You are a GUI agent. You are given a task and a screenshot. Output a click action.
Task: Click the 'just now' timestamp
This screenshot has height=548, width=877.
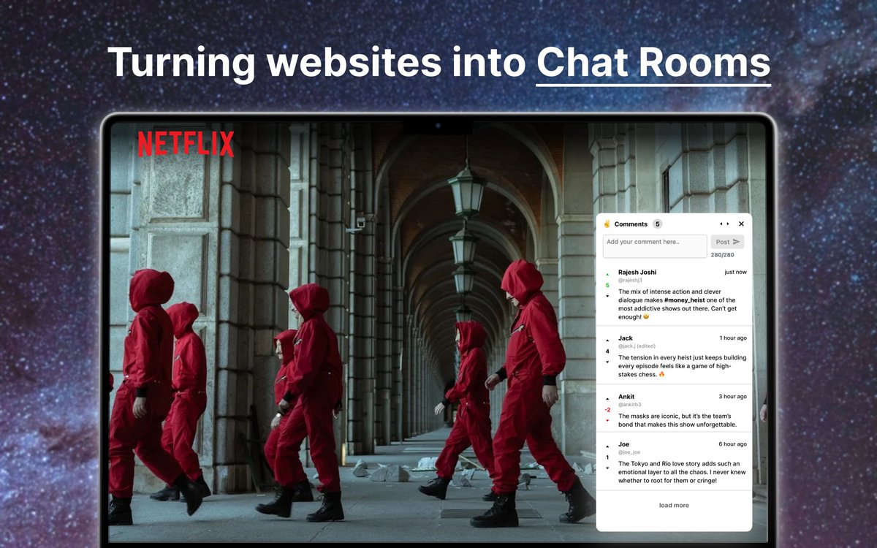tap(735, 272)
